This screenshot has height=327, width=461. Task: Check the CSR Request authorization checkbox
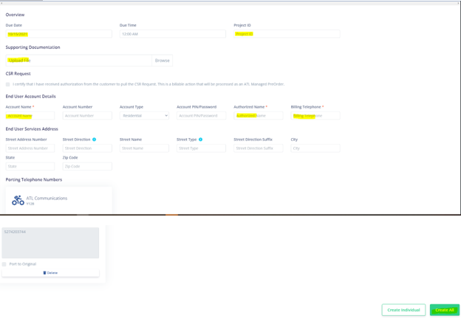(8, 84)
